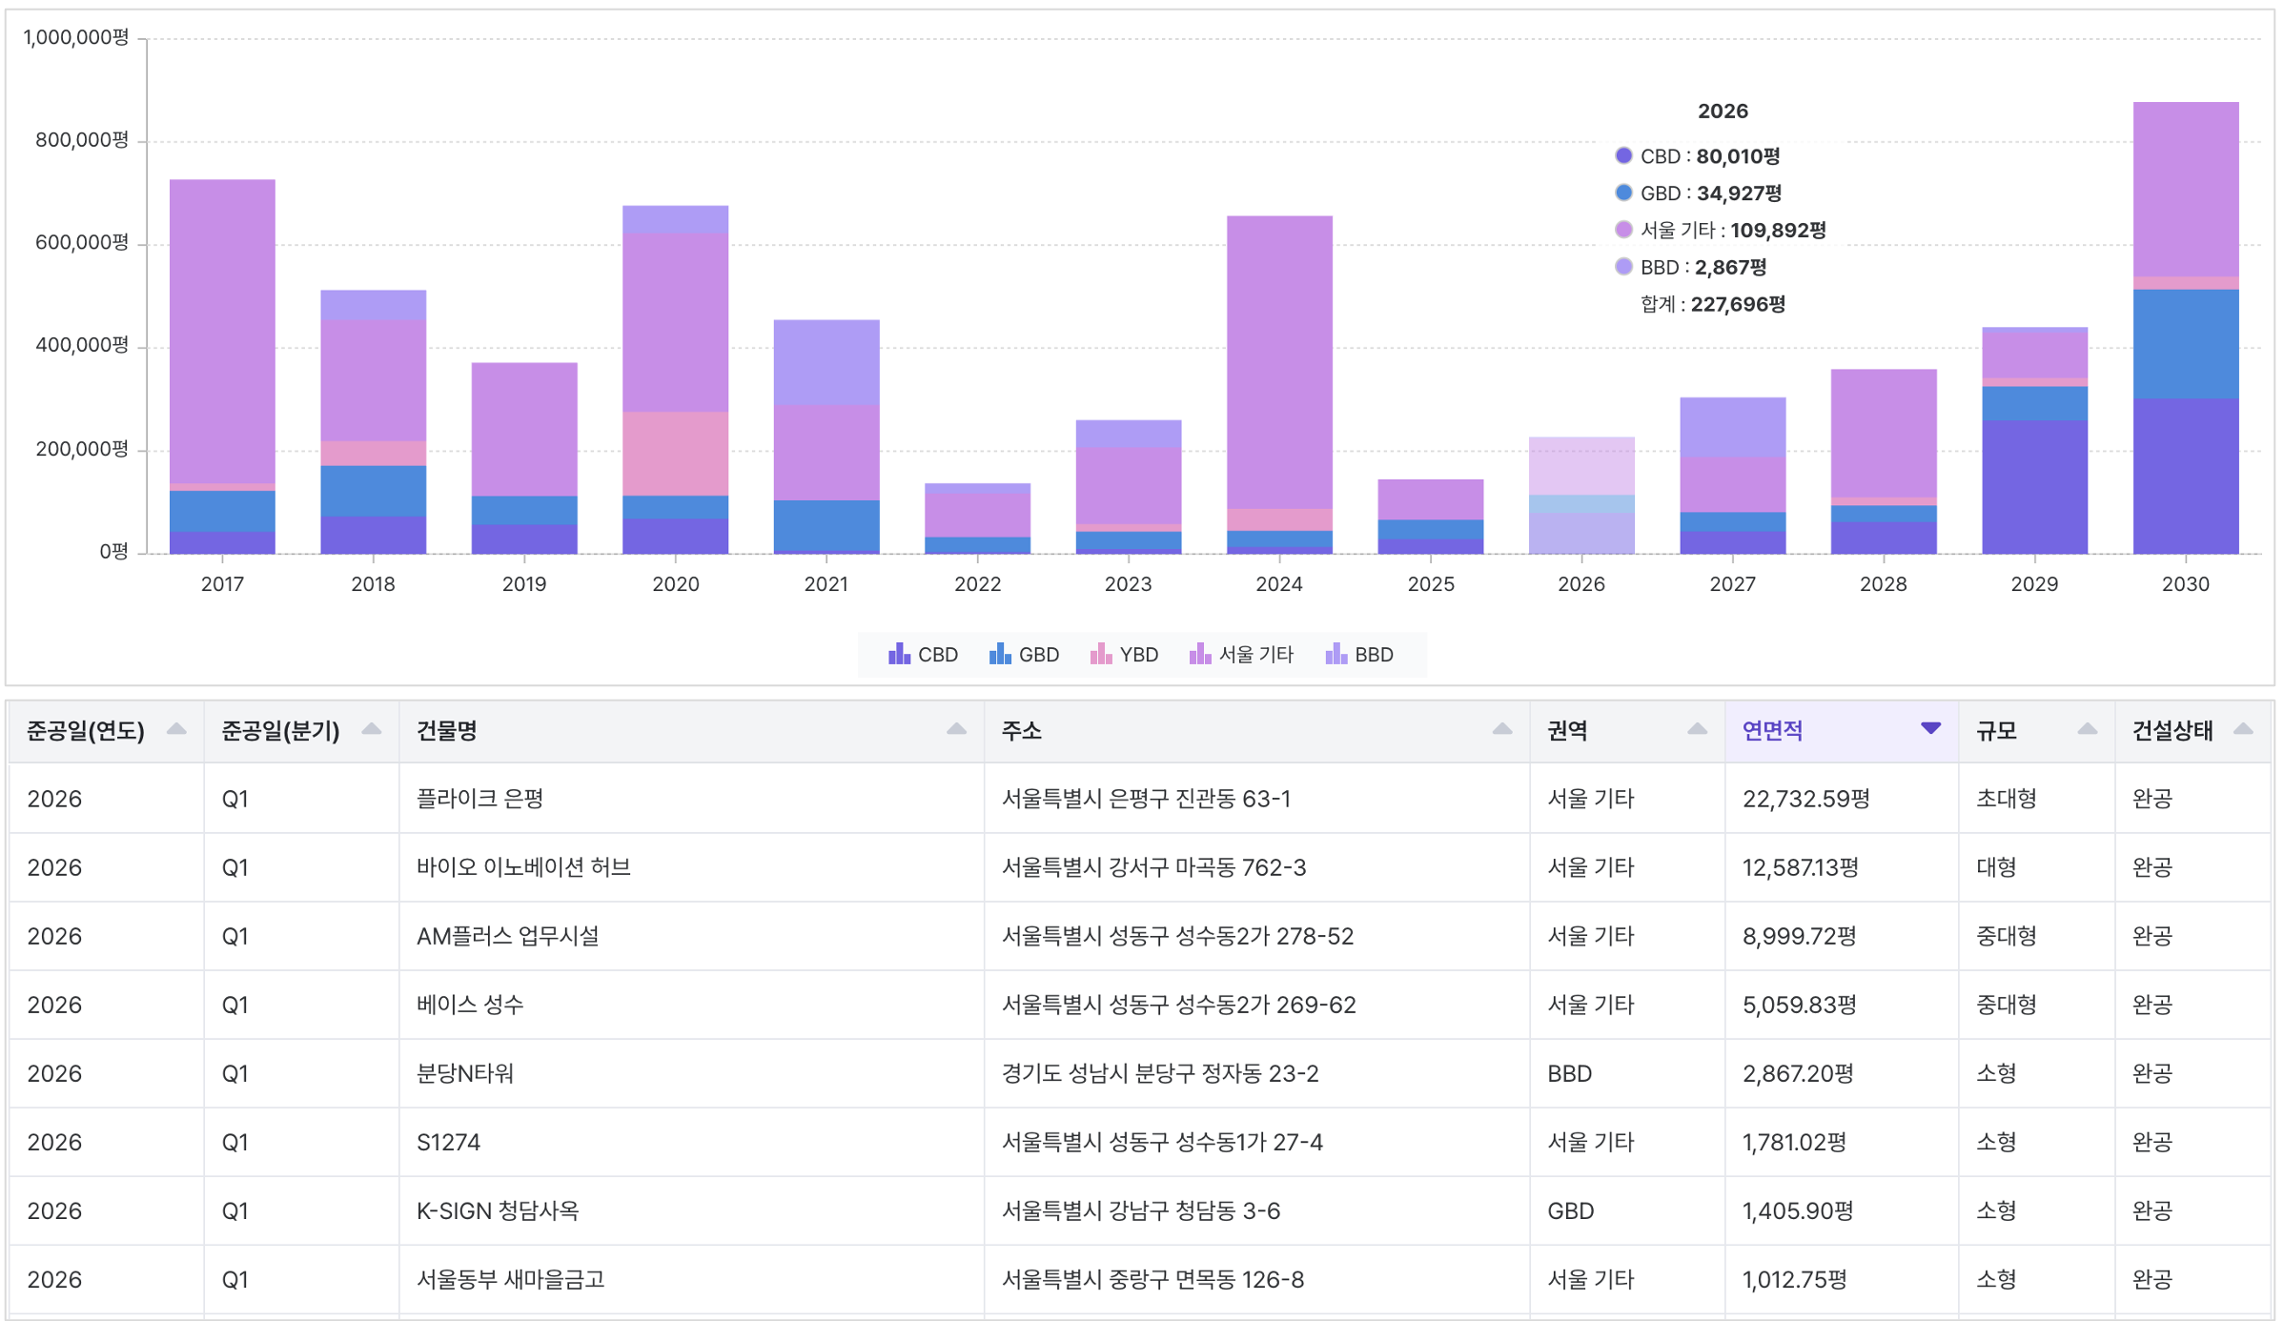Open the K-SIGN 청담사옥 building row

tap(1140, 1210)
